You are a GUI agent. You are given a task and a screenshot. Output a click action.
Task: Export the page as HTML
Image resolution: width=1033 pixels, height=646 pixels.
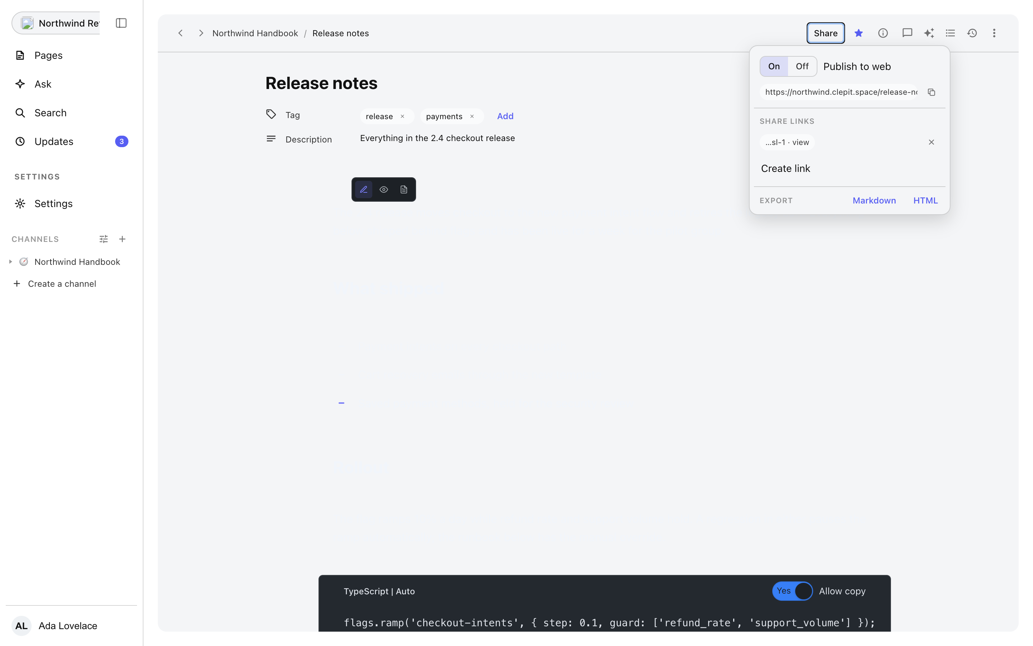tap(925, 200)
